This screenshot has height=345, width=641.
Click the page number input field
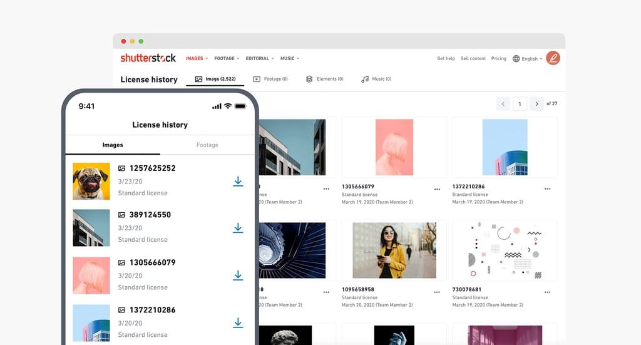(520, 104)
